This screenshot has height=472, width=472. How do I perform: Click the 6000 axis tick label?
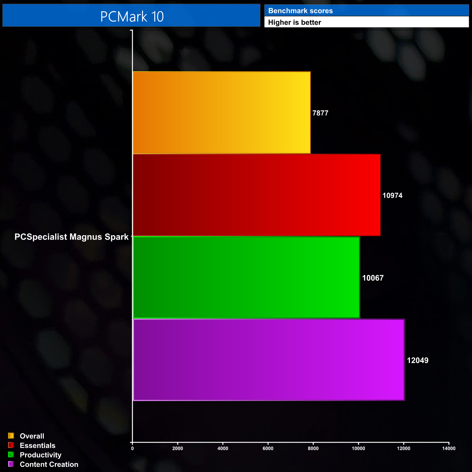pos(268,448)
